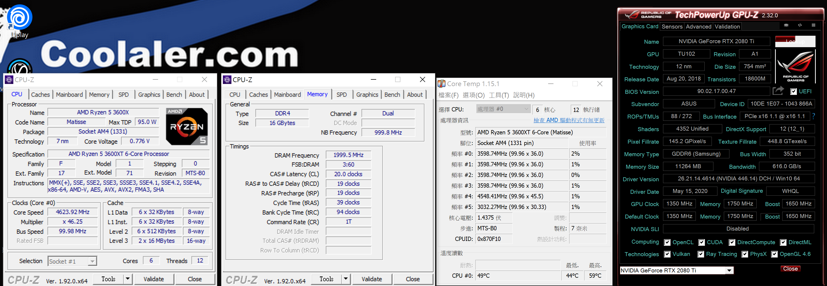The image size is (827, 286).
Task: Click the AMD driver update check link
Action: tap(569, 120)
